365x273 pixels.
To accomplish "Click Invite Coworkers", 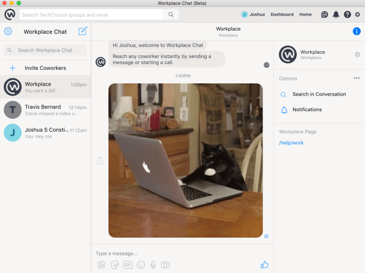I will coord(46,68).
